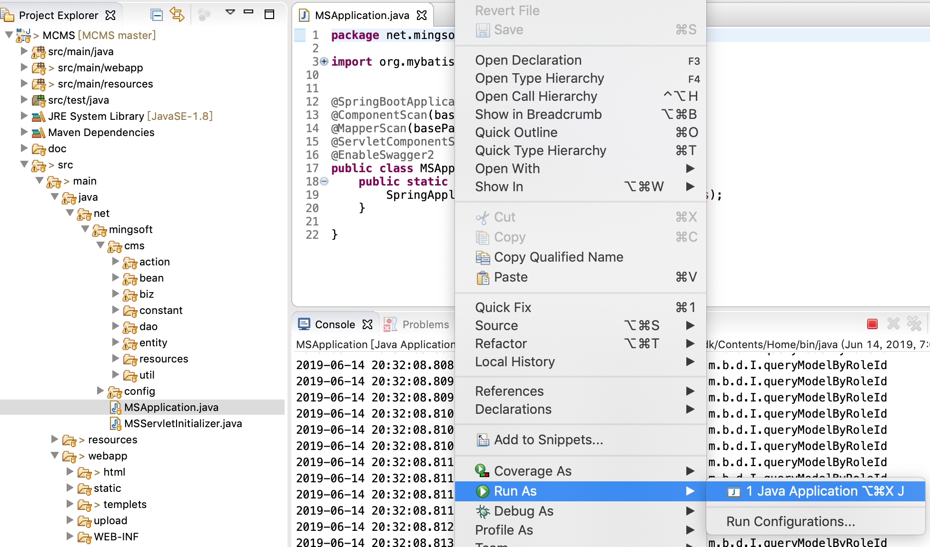930x547 pixels.
Task: Click the Debug As bug icon
Action: pos(483,511)
